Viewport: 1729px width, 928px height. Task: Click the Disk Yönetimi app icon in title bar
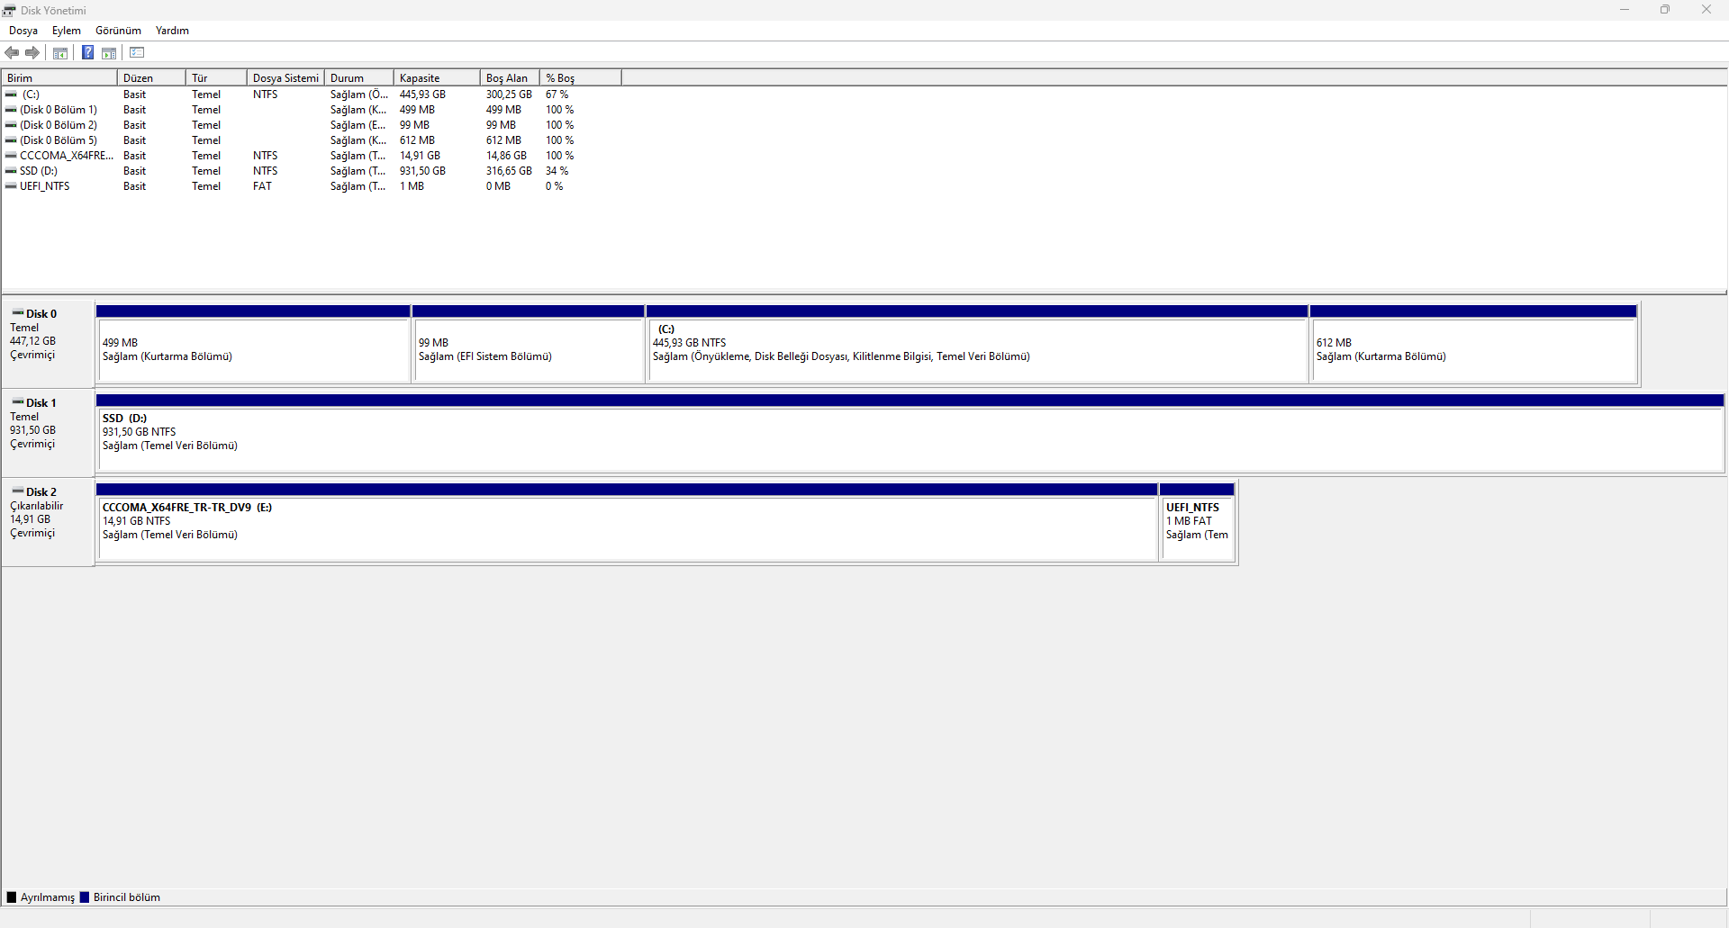pos(10,10)
